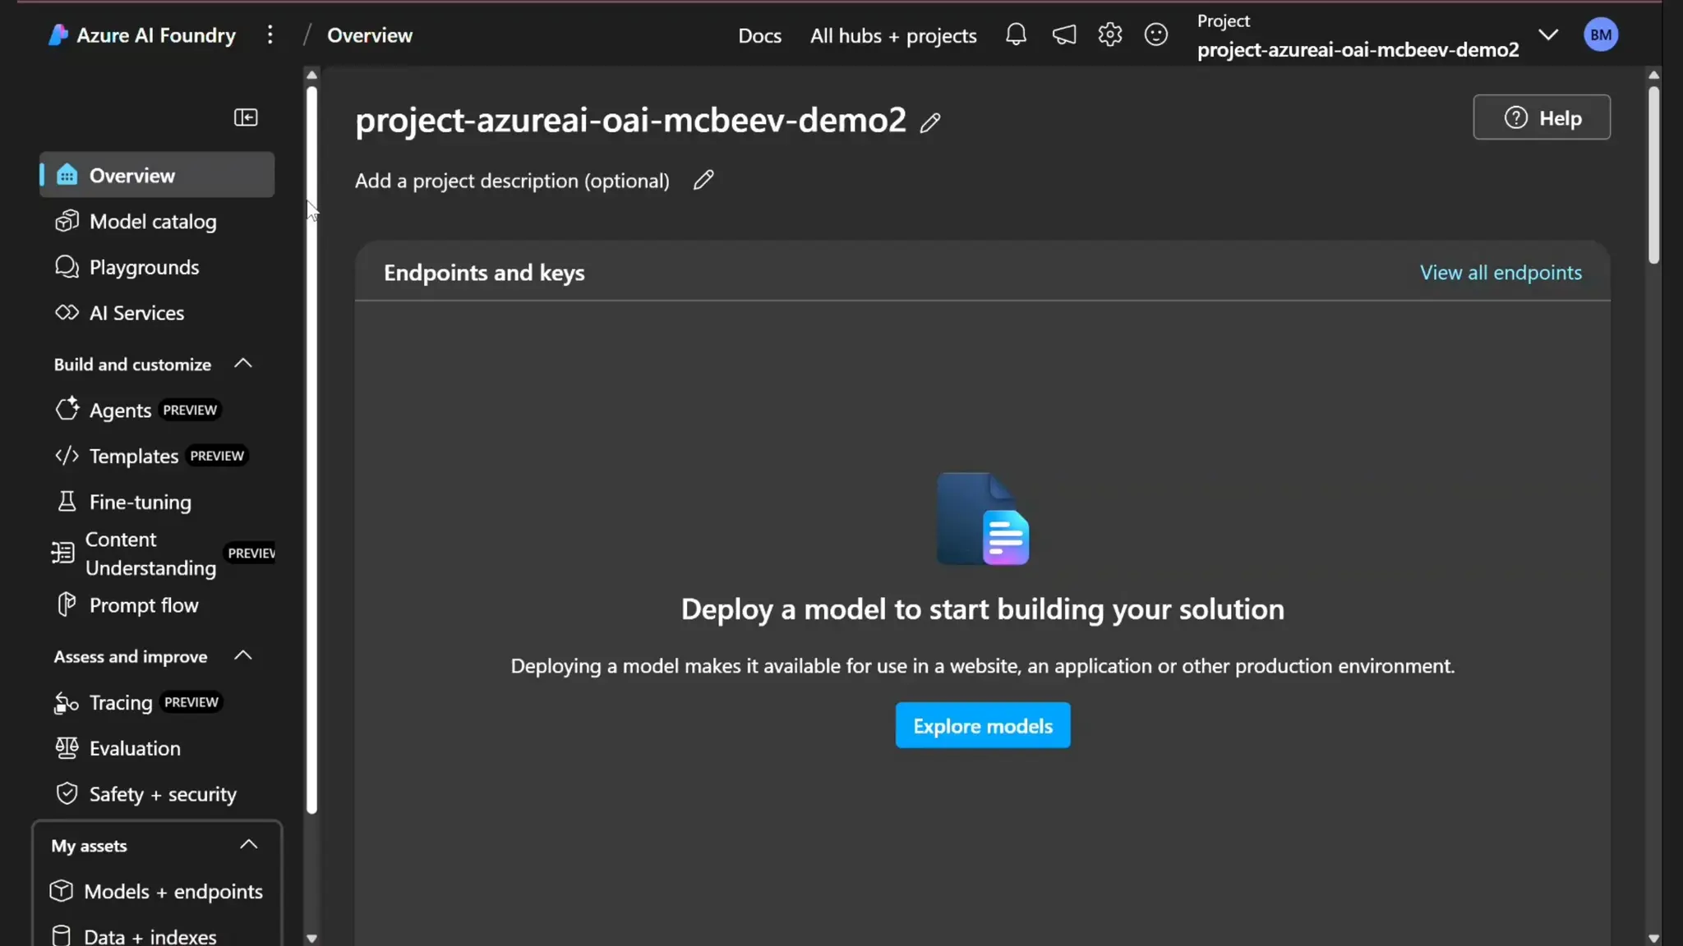Click the Agents sparkle icon
The width and height of the screenshot is (1683, 946).
tap(67, 409)
